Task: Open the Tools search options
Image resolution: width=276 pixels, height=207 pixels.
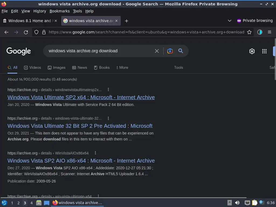Action: pyautogui.click(x=178, y=68)
